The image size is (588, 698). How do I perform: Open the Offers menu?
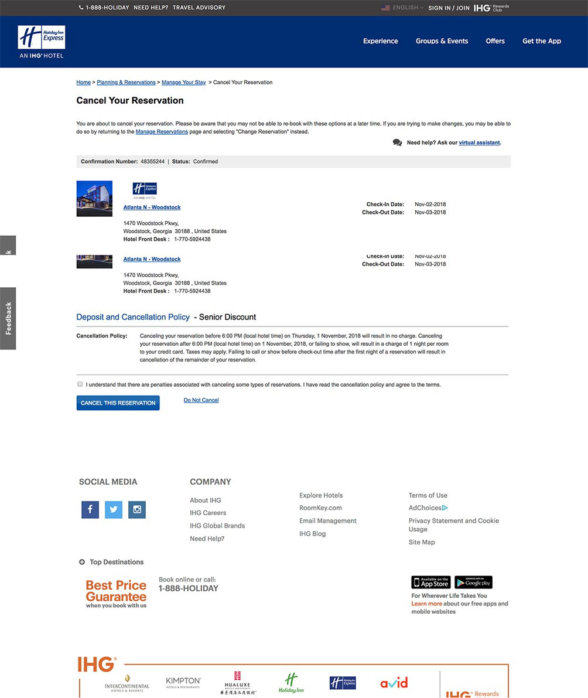point(495,41)
